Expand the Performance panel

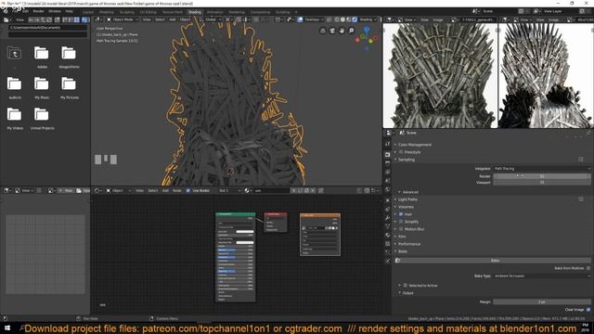409,244
